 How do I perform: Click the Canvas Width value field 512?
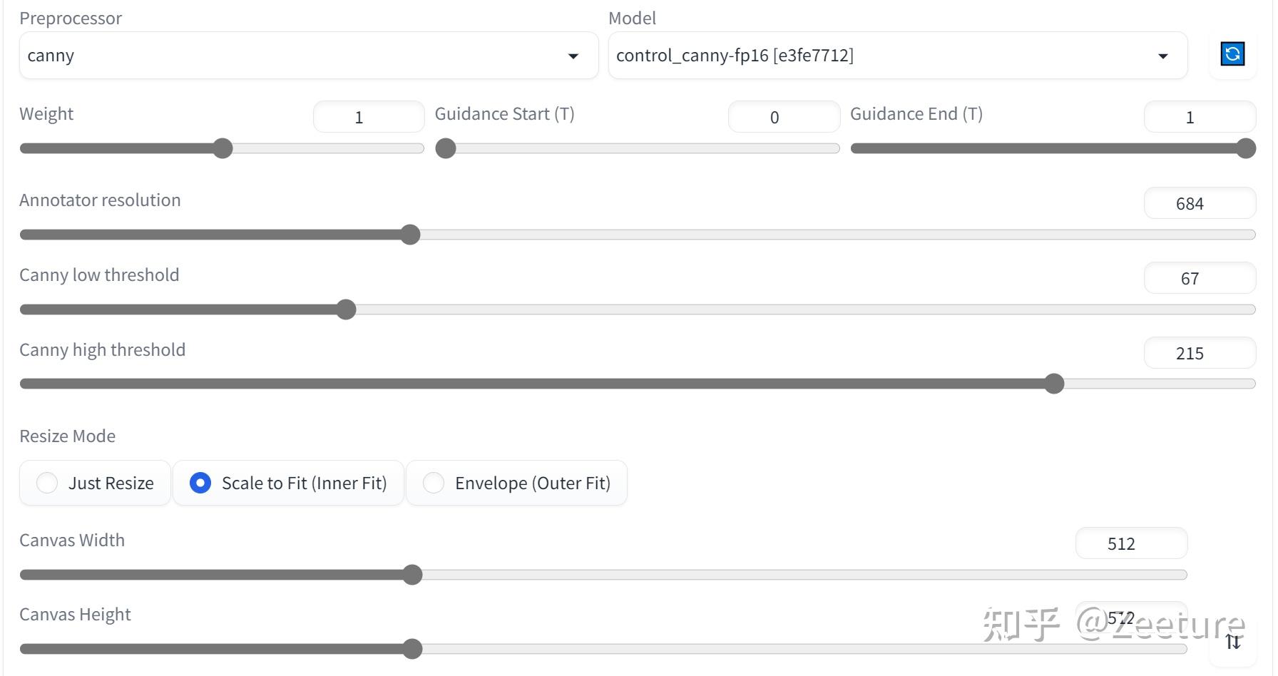coord(1131,543)
